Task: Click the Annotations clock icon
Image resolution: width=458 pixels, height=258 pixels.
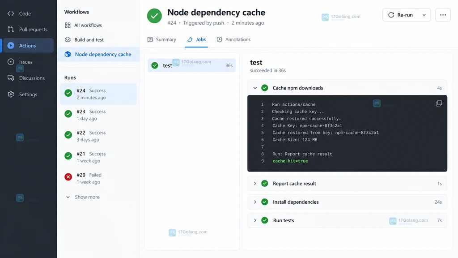Action: point(219,39)
